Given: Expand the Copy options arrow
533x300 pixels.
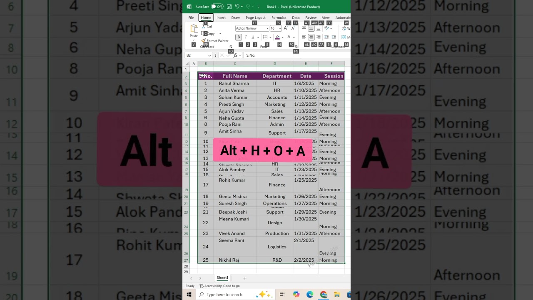Looking at the screenshot, I should click(x=220, y=33).
